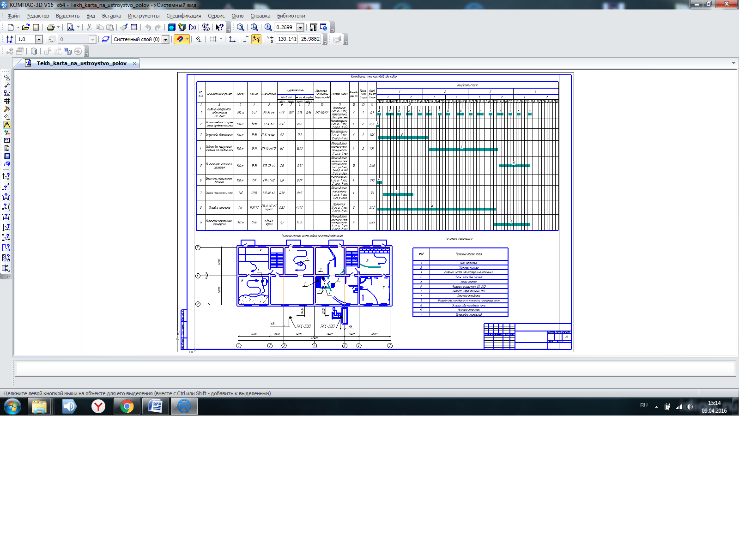Save the drawing with the floppy disk icon
Viewport: 739px width, 536px height.
tap(36, 27)
